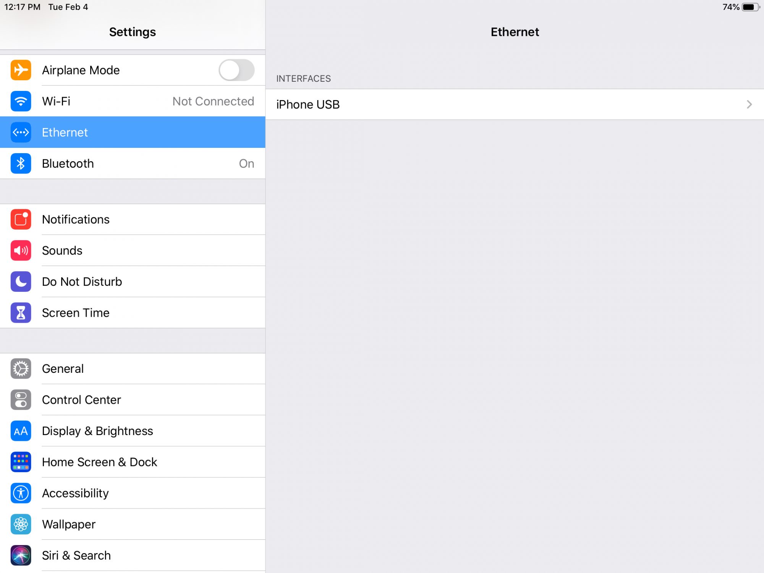Tap the Not Connected Wi-Fi status
Screen dimensions: 764x573
coord(213,101)
